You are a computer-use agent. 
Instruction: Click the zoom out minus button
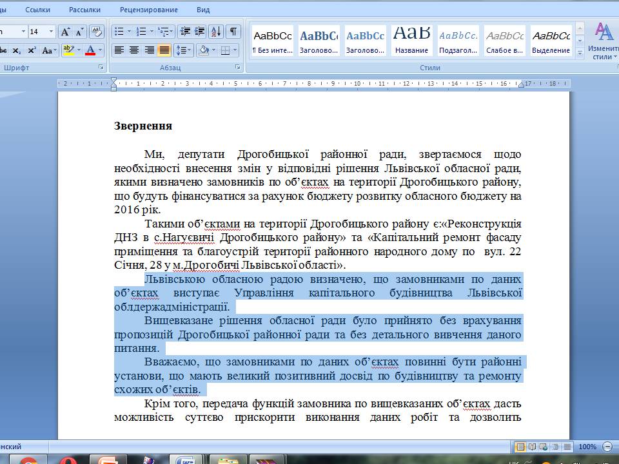[607, 447]
